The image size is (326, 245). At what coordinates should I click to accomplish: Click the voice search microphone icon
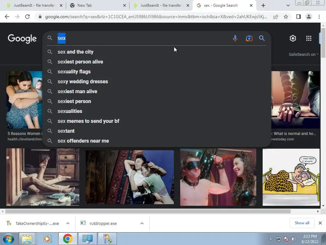click(235, 38)
